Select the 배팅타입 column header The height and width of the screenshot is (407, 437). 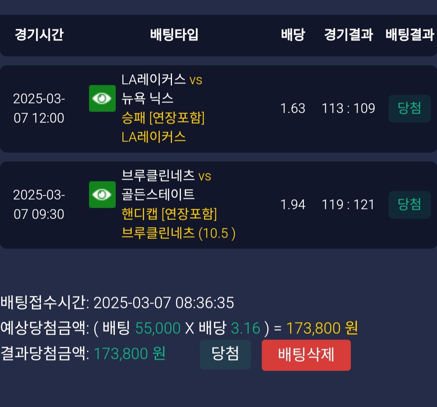click(x=174, y=35)
